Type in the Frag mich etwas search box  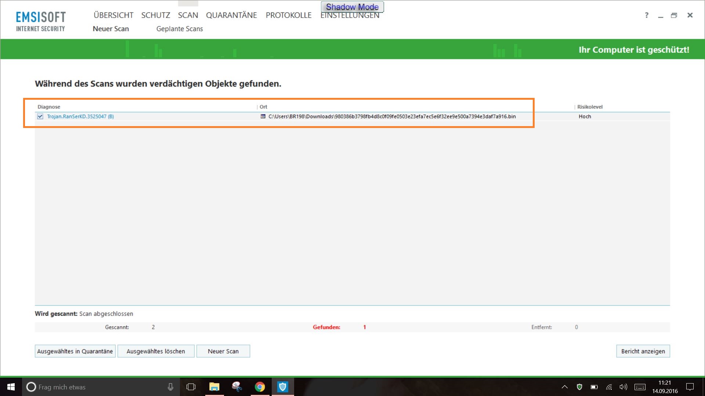(95, 387)
